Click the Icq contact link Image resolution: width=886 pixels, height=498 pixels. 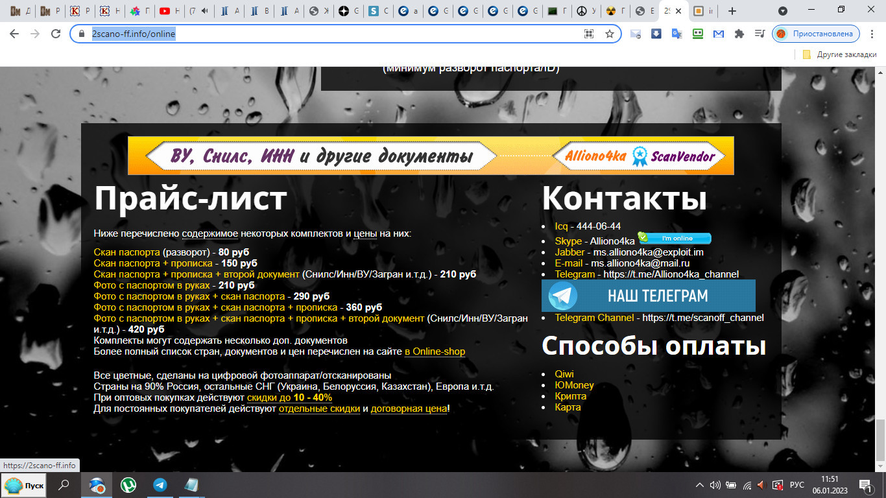(561, 226)
